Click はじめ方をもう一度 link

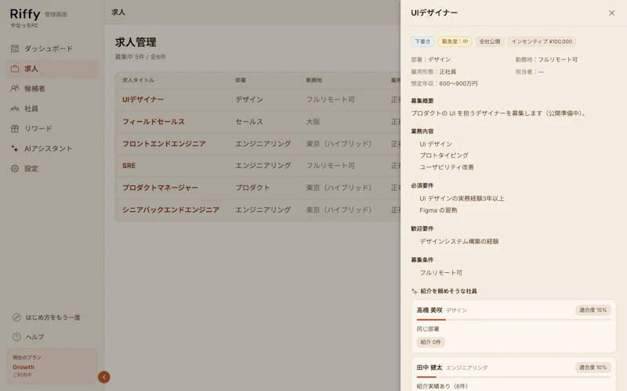(x=53, y=317)
